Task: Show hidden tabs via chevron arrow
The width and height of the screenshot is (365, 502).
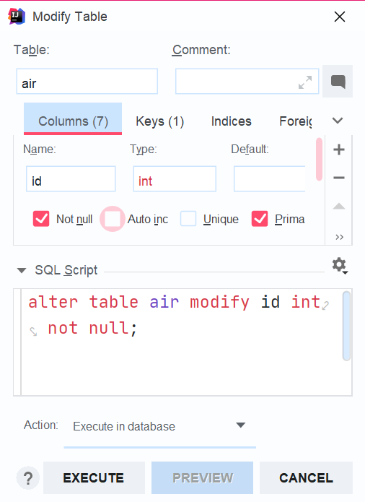Action: click(x=338, y=121)
